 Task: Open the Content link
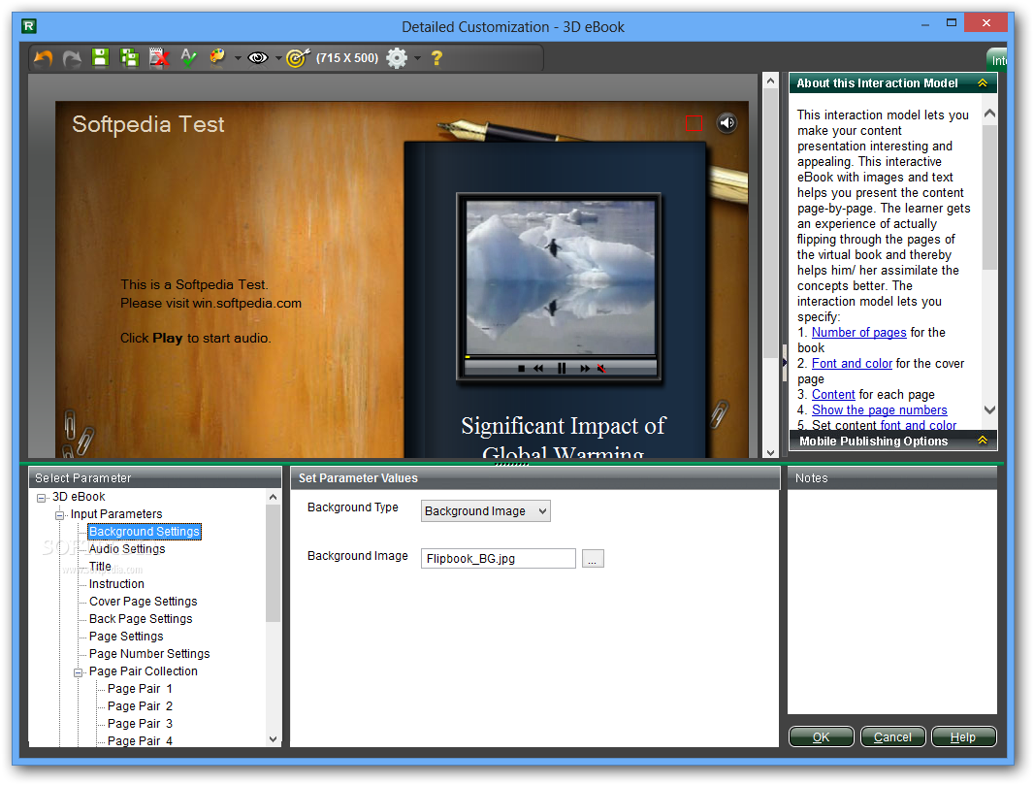[833, 395]
